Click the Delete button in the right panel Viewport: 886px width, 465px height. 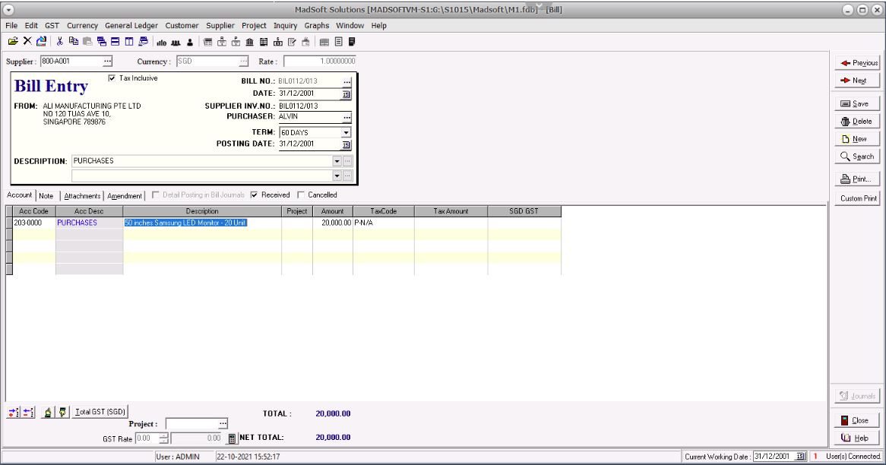[858, 121]
